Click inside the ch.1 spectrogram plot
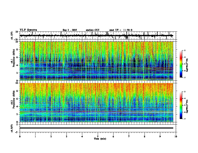198x153 pixels. (x=96, y=61)
